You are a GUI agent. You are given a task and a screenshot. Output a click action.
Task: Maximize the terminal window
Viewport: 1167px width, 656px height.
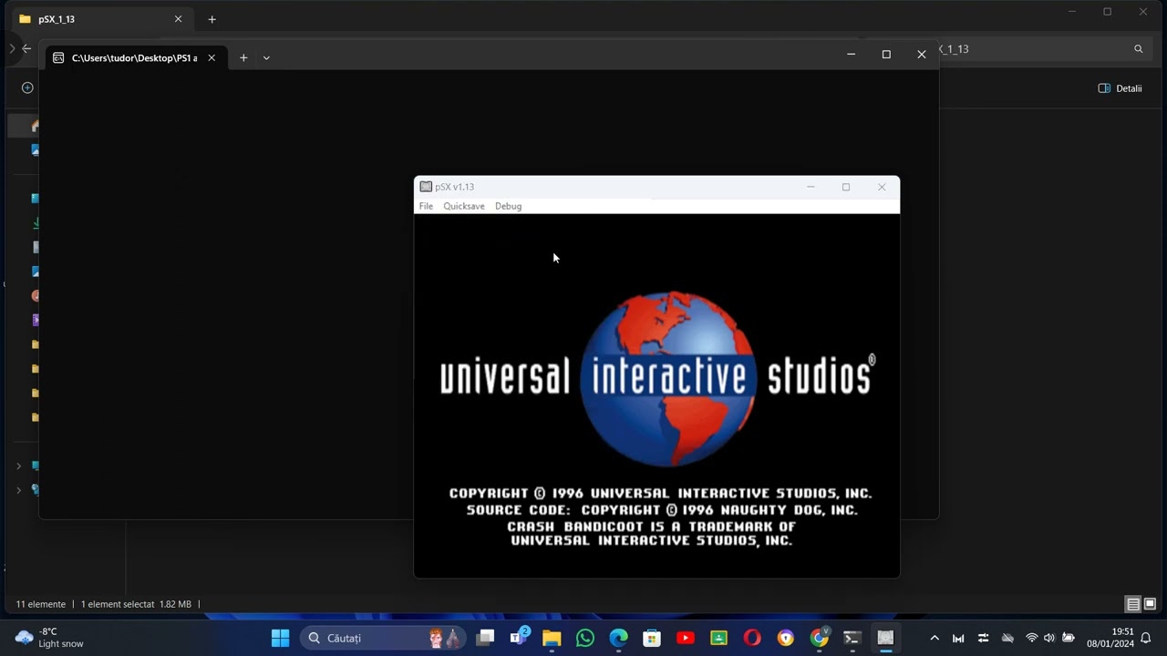[x=886, y=55]
